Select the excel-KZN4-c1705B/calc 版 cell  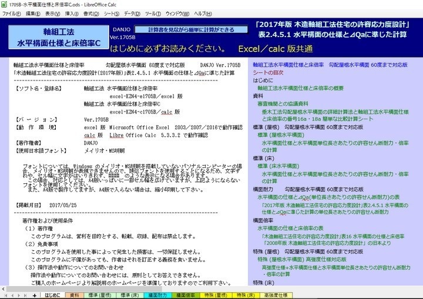[145, 112]
